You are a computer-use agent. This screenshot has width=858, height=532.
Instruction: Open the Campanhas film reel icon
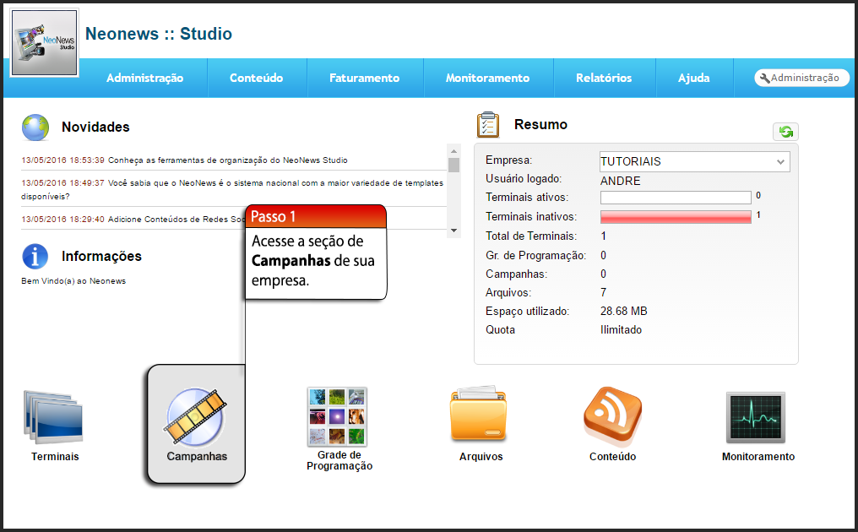pos(196,417)
